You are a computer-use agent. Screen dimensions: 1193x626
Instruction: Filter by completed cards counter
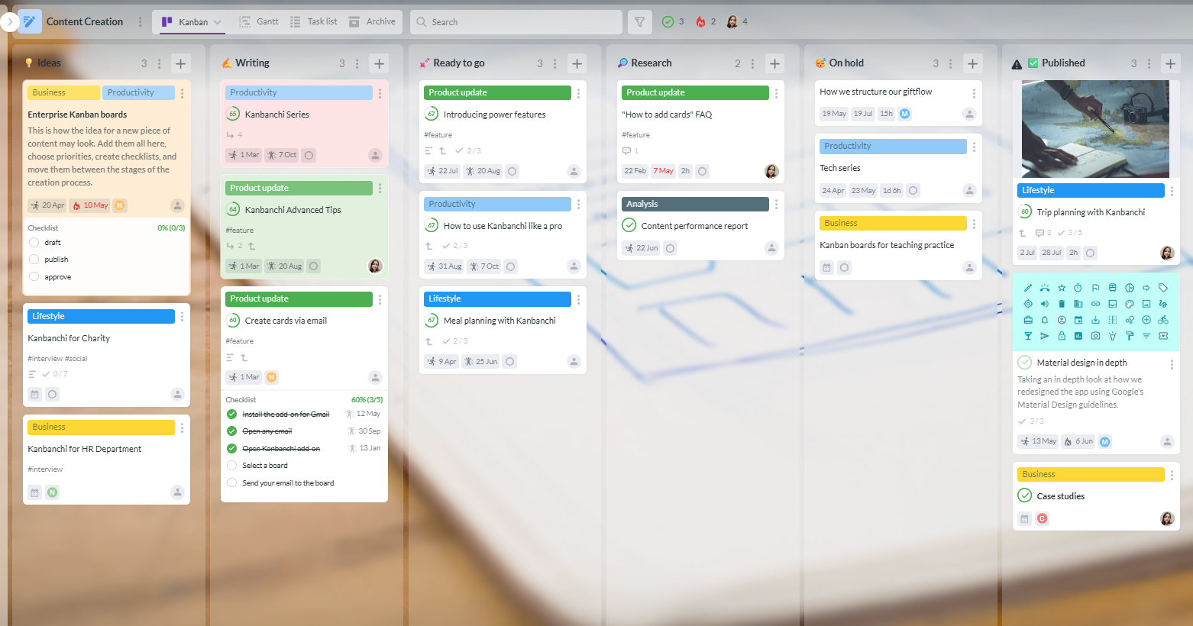(x=673, y=21)
